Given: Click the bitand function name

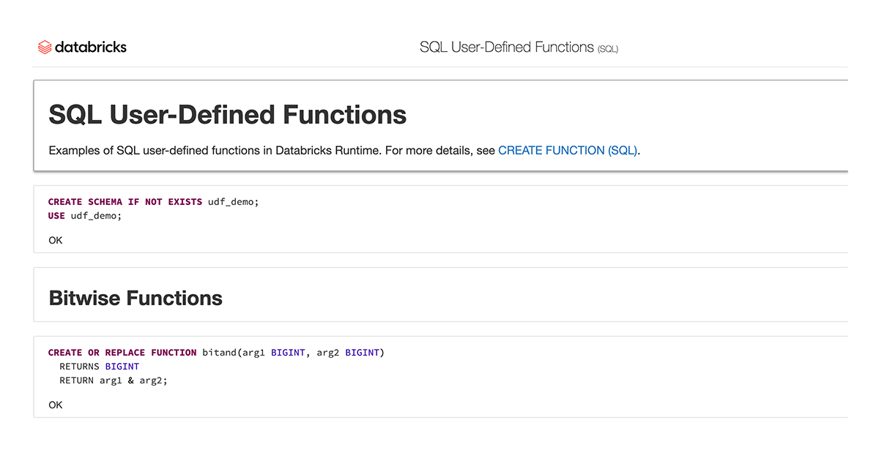Looking at the screenshot, I should 219,353.
